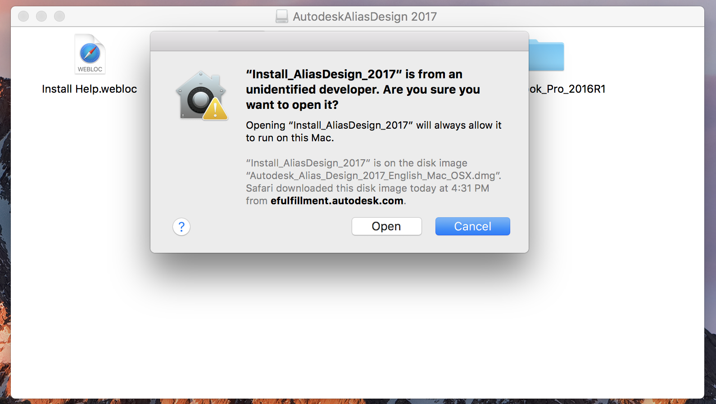This screenshot has height=404, width=716.
Task: Minimize the AutodeskAliasDesign 2017 window
Action: click(x=41, y=17)
